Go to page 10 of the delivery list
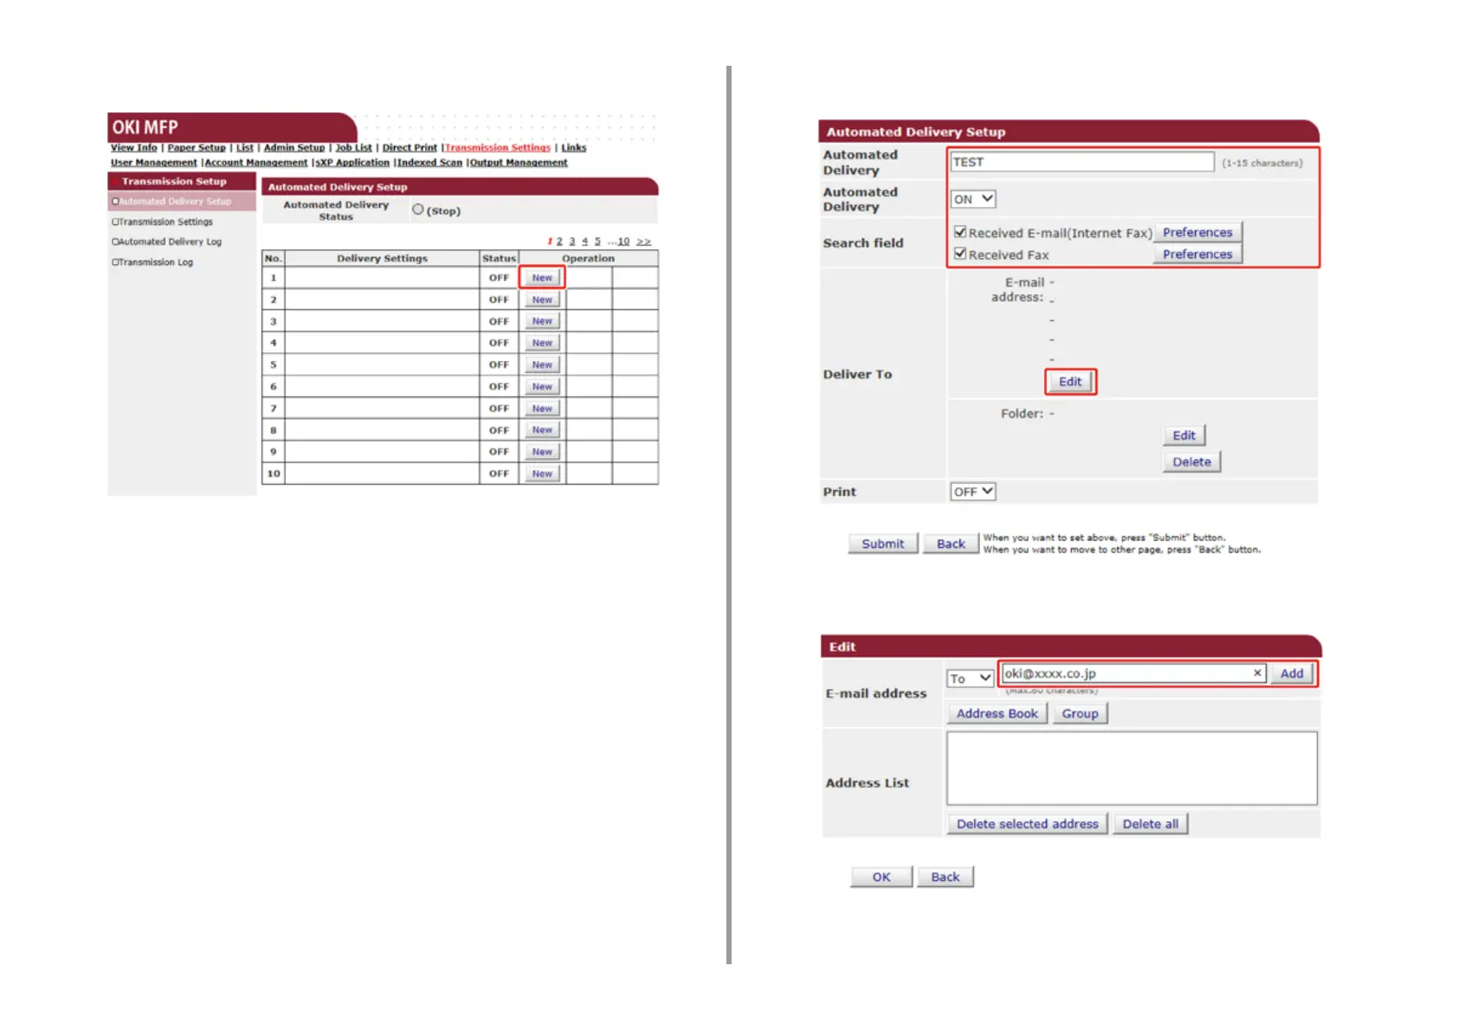The height and width of the screenshot is (1030, 1458). click(623, 241)
